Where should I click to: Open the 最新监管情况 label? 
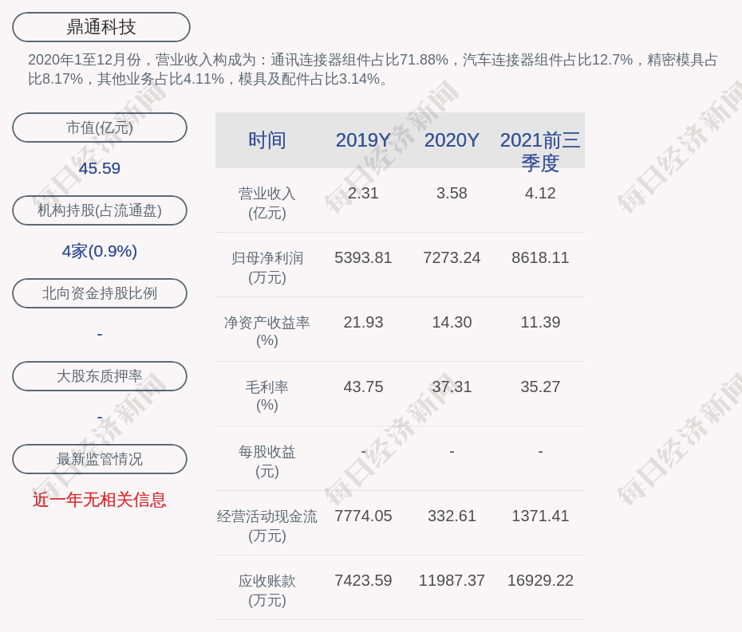tap(100, 459)
